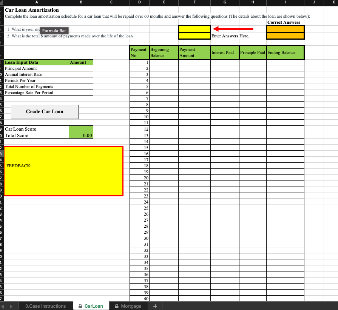Select the Payment No. header cell
Image resolution: width=338 pixels, height=310 pixels.
pyautogui.click(x=139, y=52)
